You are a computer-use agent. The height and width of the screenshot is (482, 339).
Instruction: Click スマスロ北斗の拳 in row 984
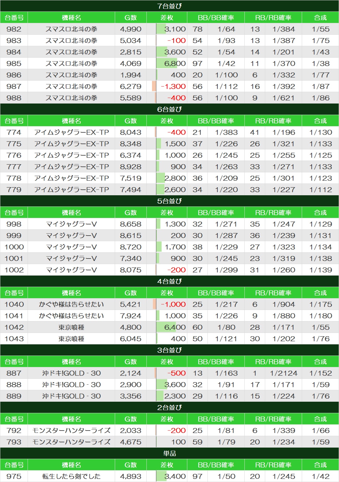click(x=71, y=52)
